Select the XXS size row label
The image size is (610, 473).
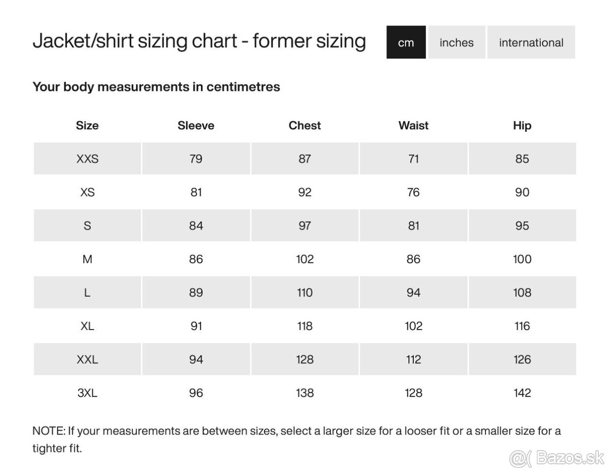pos(87,159)
